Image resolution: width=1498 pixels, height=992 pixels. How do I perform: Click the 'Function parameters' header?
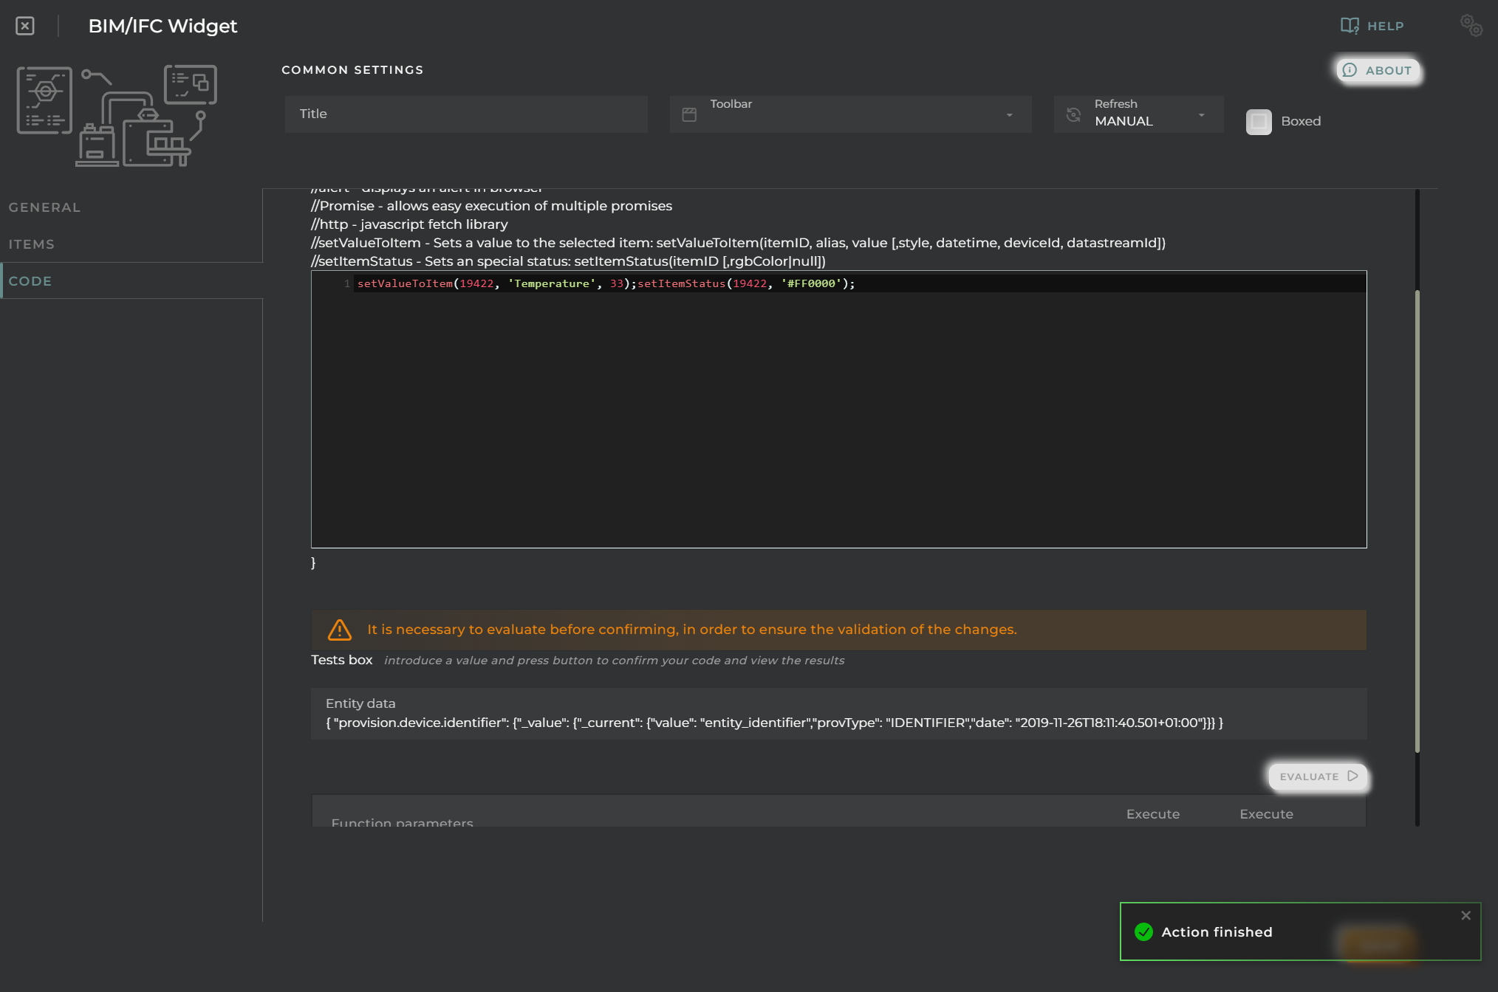tap(402, 822)
